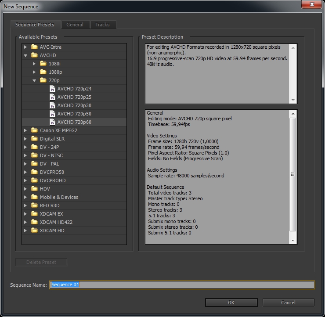Switch to the Sequence Presets tab
Viewport: 325px width, 317px height.
(x=35, y=25)
